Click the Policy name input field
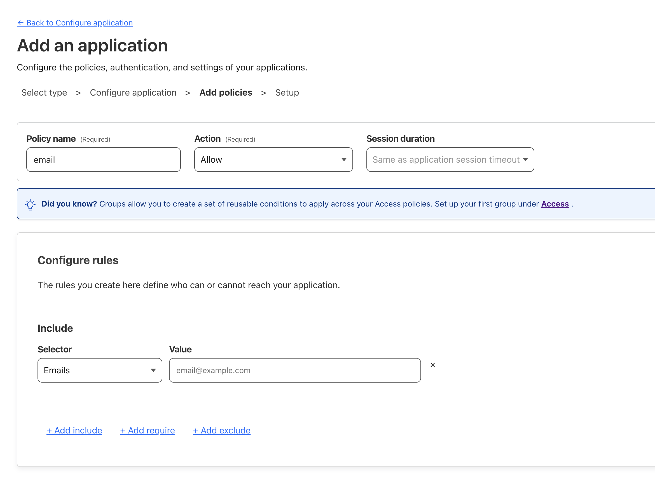Image resolution: width=655 pixels, height=479 pixels. coord(103,160)
